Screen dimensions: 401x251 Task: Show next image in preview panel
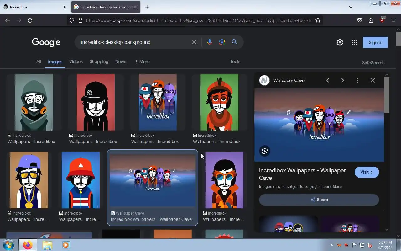(343, 80)
